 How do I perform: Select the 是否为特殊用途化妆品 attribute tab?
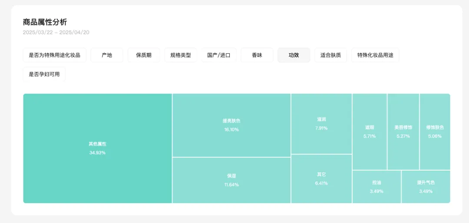[x=54, y=55]
